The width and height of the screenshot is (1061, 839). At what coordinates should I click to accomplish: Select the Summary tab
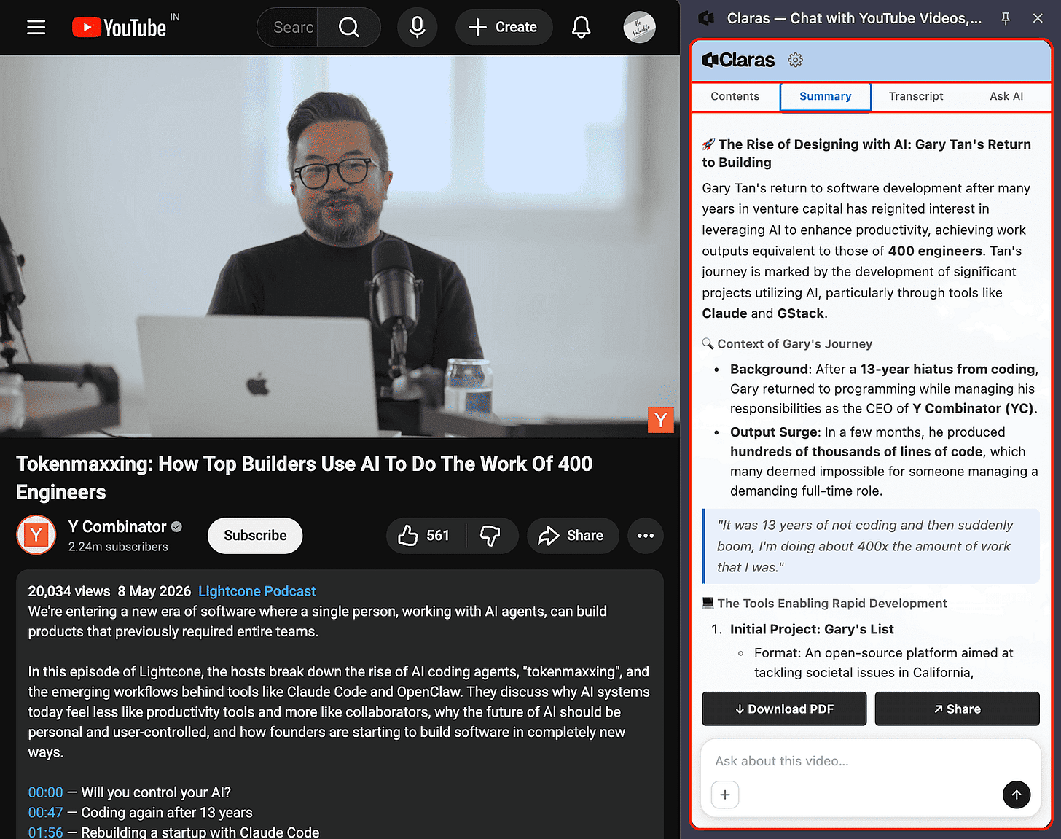826,97
